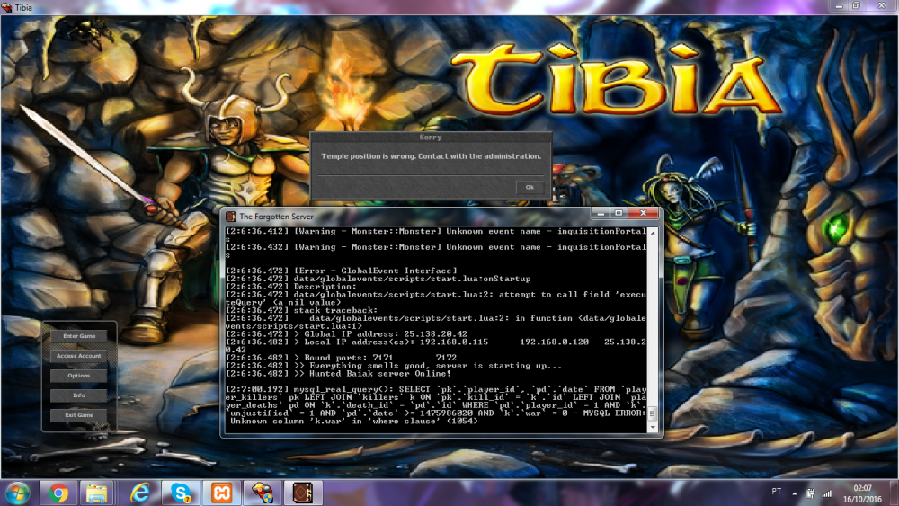899x506 pixels.
Task: Dismiss the Sorry dialog with Ok
Action: 530,187
